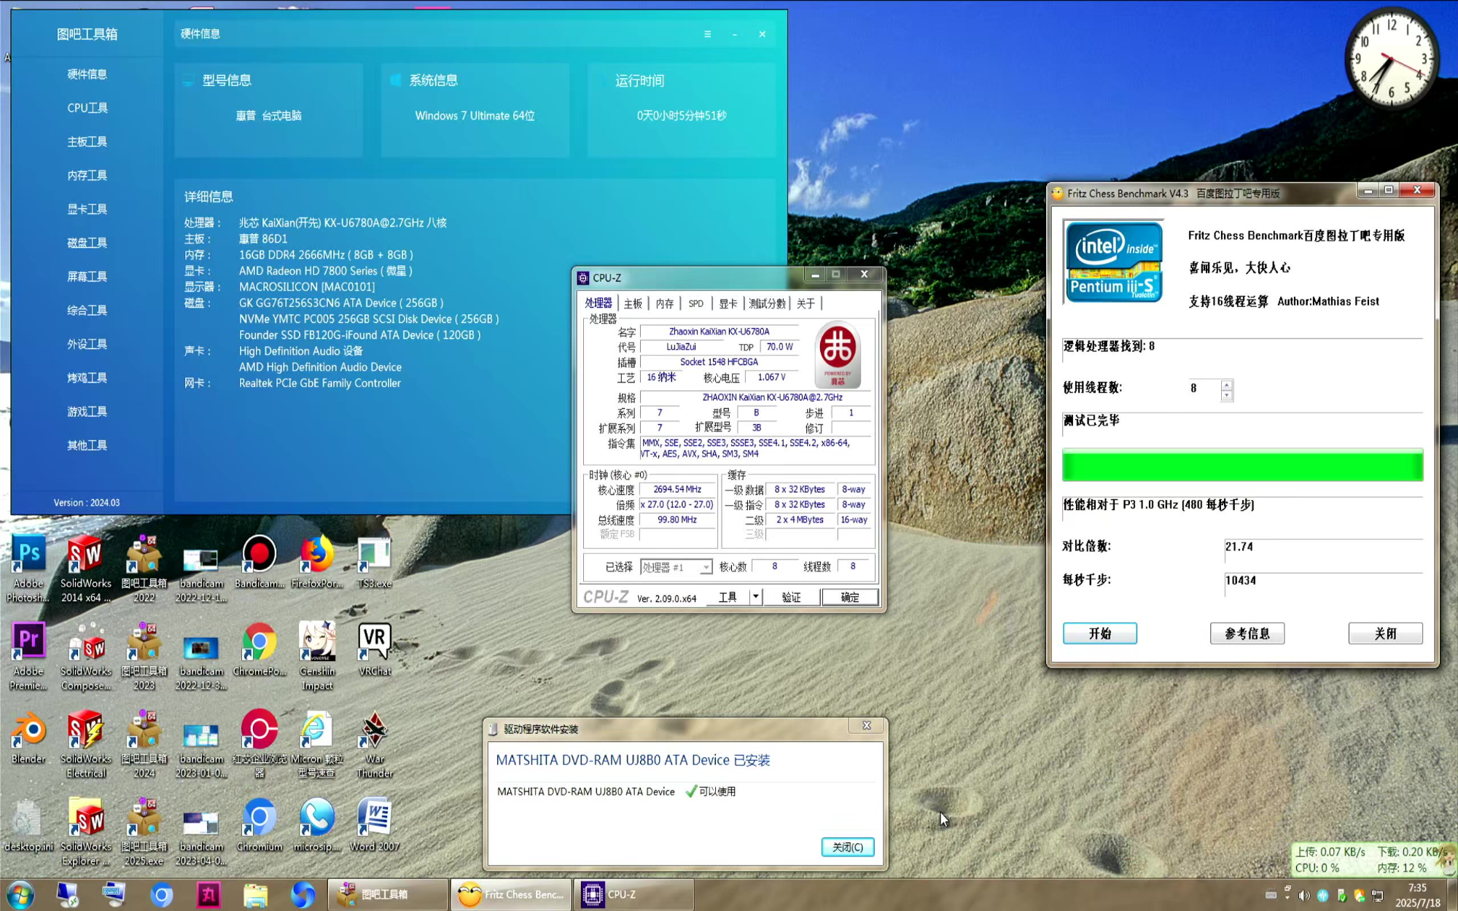This screenshot has width=1458, height=911.
Task: Open 红芯企业浏览器 desktop icon
Action: pos(259,743)
